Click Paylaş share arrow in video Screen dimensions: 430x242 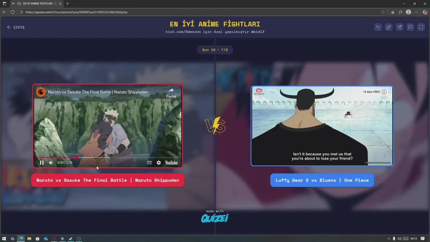click(171, 92)
